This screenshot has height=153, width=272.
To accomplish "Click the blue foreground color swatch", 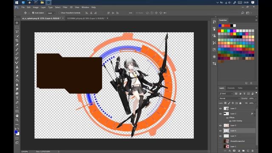I will pyautogui.click(x=16, y=132).
